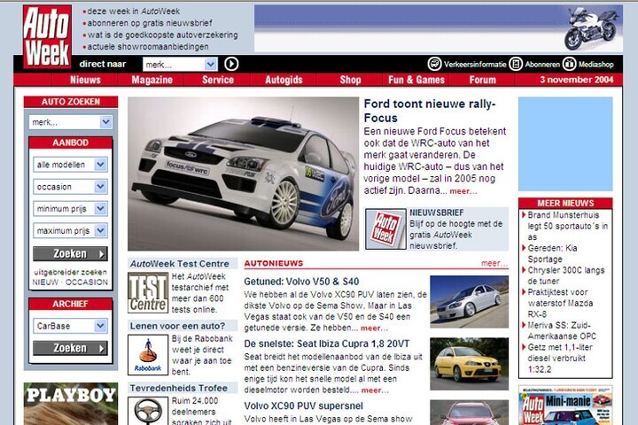Open the CarBase archief dropdown
Image resolution: width=638 pixels, height=425 pixels.
[x=70, y=326]
